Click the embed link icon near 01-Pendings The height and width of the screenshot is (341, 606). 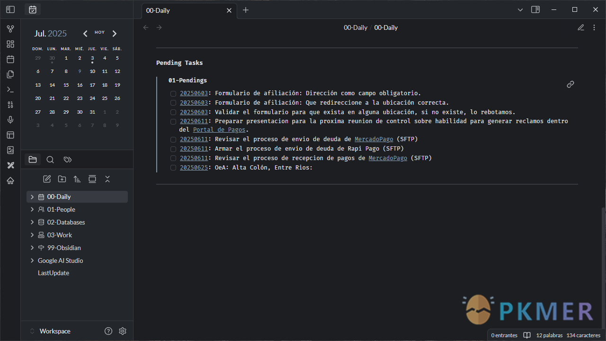pyautogui.click(x=570, y=84)
